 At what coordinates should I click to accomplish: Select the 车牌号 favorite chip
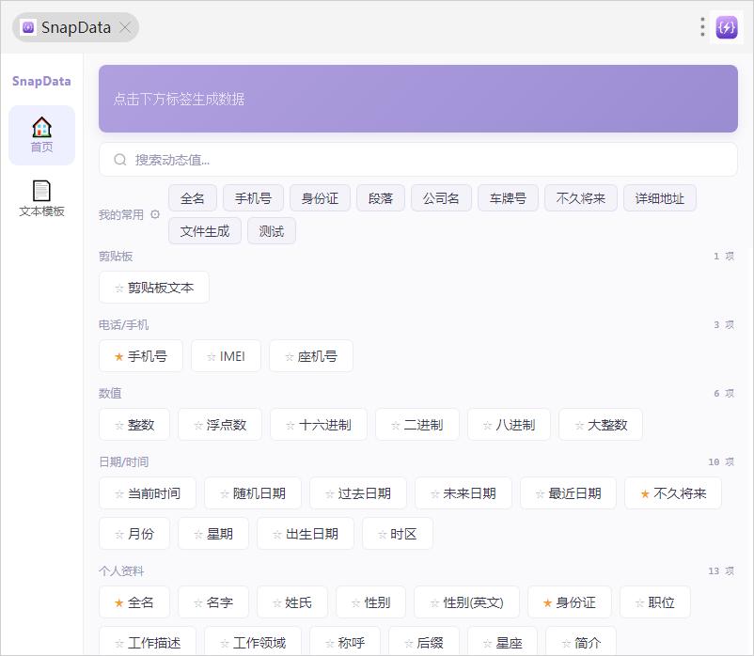[508, 198]
